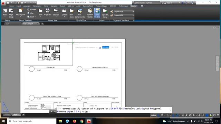Open the Lock dropdown arrow
This screenshot has height=124, width=221.
coord(35,17)
